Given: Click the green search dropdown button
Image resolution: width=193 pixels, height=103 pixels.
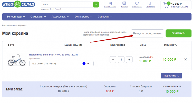Looking at the screenshot, I should pyautogui.click(x=96, y=5).
